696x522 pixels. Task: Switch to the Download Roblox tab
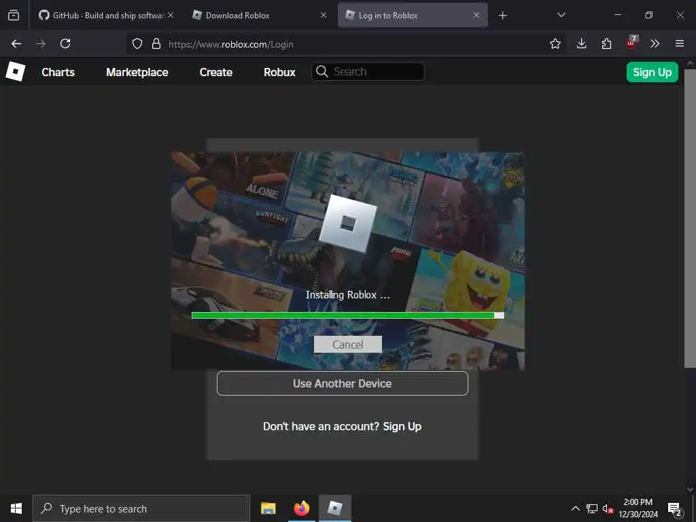click(x=259, y=15)
